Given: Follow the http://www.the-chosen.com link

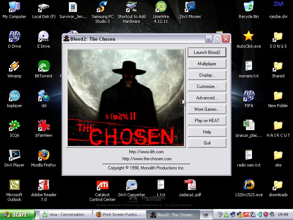Looking at the screenshot, I should pyautogui.click(x=147, y=159).
